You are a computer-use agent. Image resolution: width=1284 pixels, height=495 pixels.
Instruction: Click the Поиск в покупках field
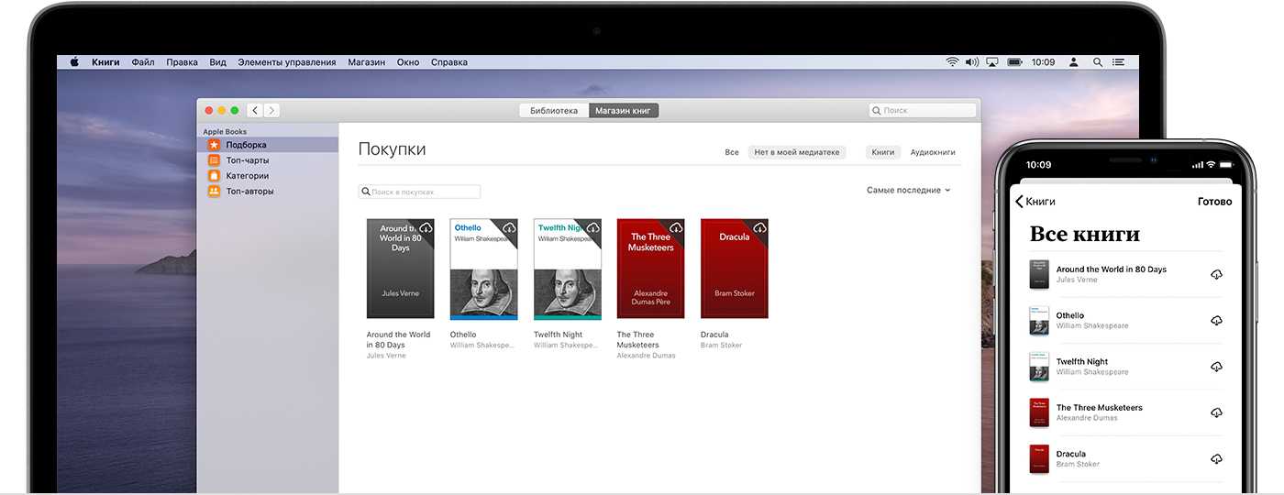(x=420, y=192)
